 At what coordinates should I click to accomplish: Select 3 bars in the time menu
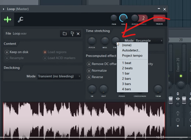pos(132,84)
